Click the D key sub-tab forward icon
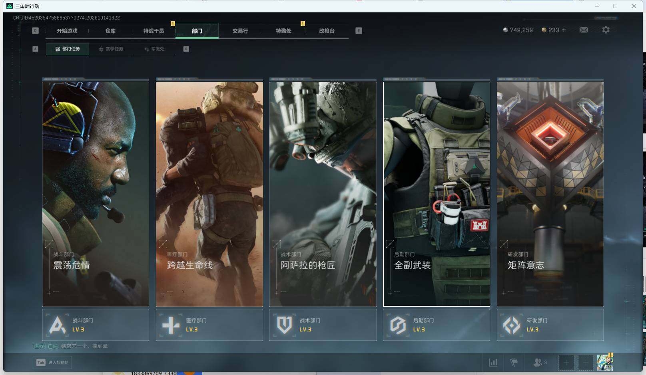Viewport: 646px width, 375px height. coord(186,49)
